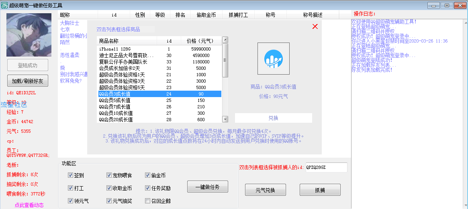Select the 迪士尼正品大号雪莉玫 product row
The width and height of the screenshot is (468, 209).
(x=159, y=55)
